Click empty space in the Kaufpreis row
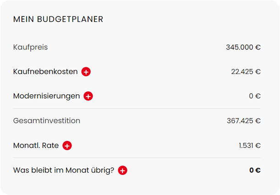Screen dimensions: 280x195 pyautogui.click(x=136, y=48)
